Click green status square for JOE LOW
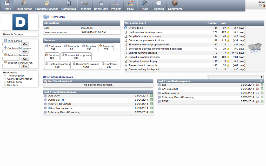This screenshot has width=266, height=166. point(151,96)
